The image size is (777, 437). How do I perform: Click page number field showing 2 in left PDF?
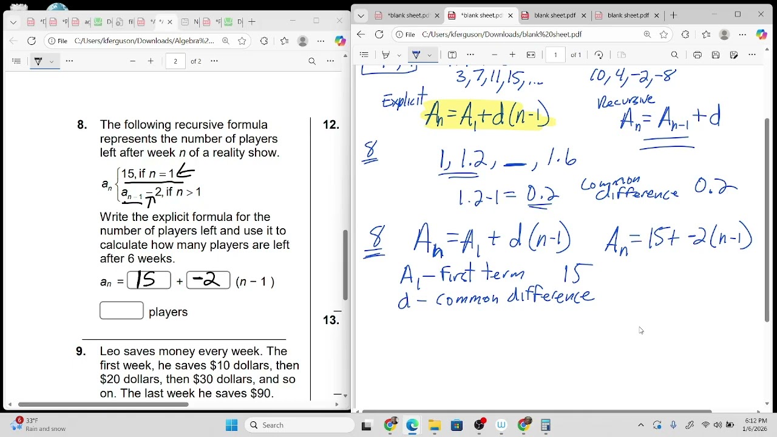coord(175,61)
